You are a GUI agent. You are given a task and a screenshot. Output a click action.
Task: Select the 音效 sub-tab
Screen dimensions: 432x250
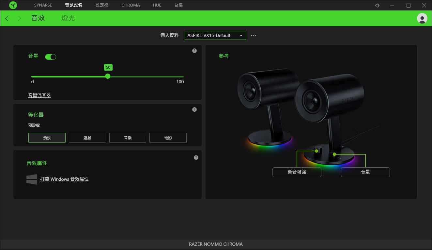38,18
